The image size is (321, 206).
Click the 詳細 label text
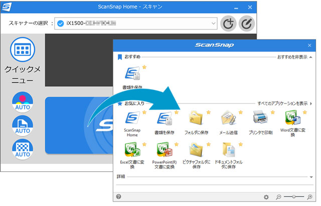pyautogui.click(x=121, y=176)
